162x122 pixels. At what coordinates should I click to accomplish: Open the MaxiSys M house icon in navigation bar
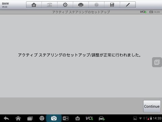(x=78, y=118)
